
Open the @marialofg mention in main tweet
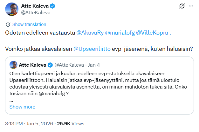pyautogui.click(x=119, y=33)
